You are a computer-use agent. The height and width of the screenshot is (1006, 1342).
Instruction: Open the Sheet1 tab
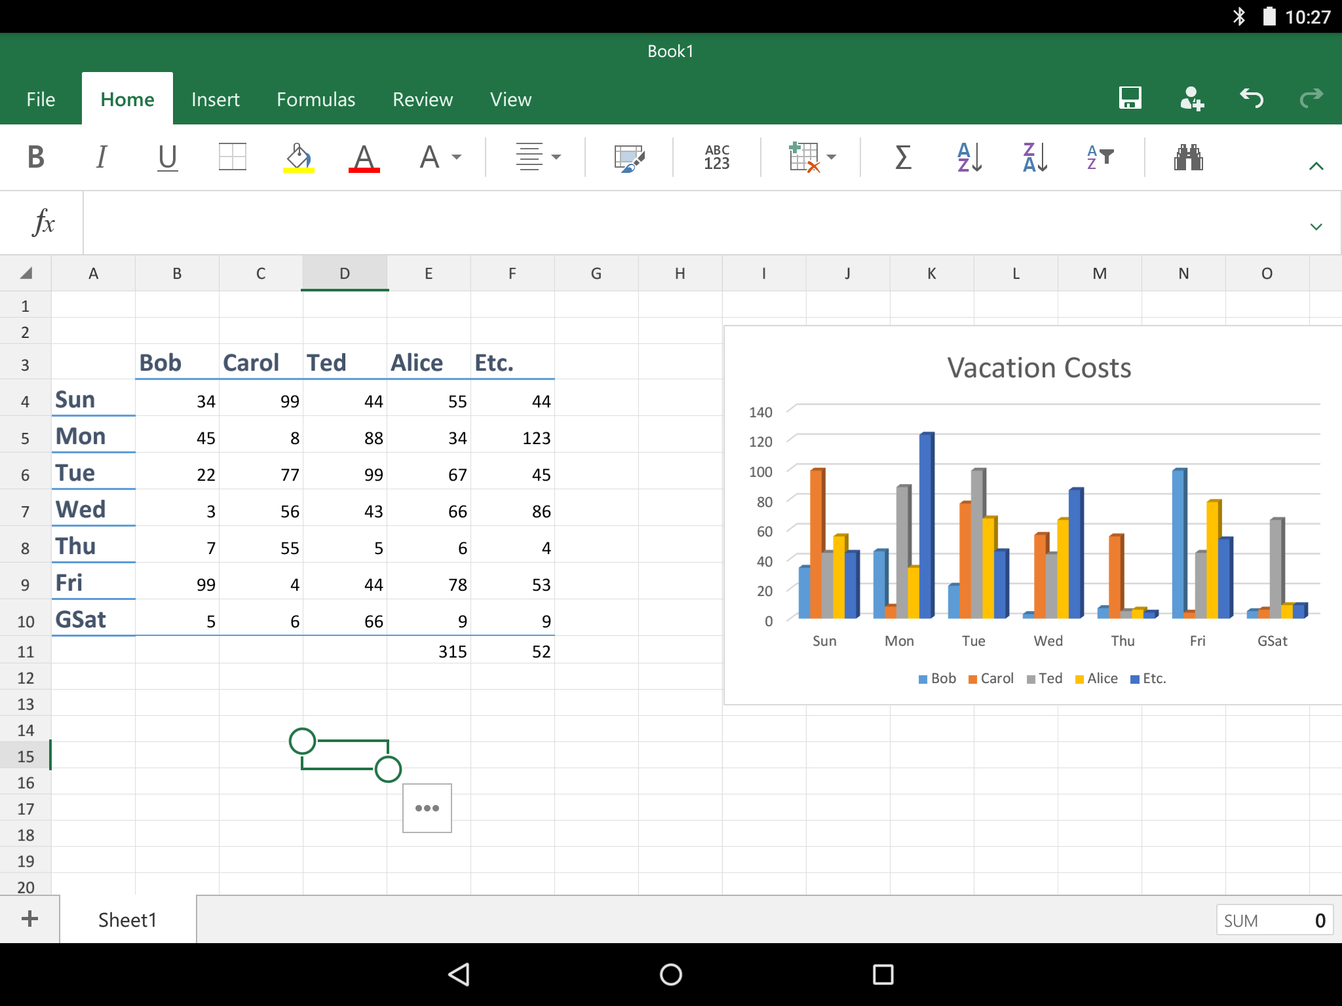(x=128, y=920)
